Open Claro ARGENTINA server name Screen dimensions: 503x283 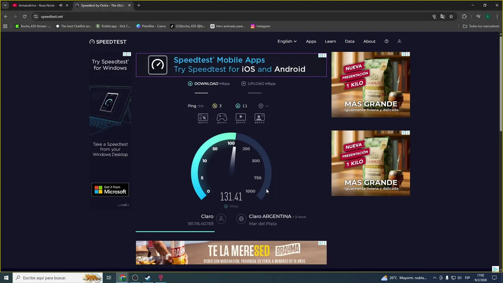270,217
